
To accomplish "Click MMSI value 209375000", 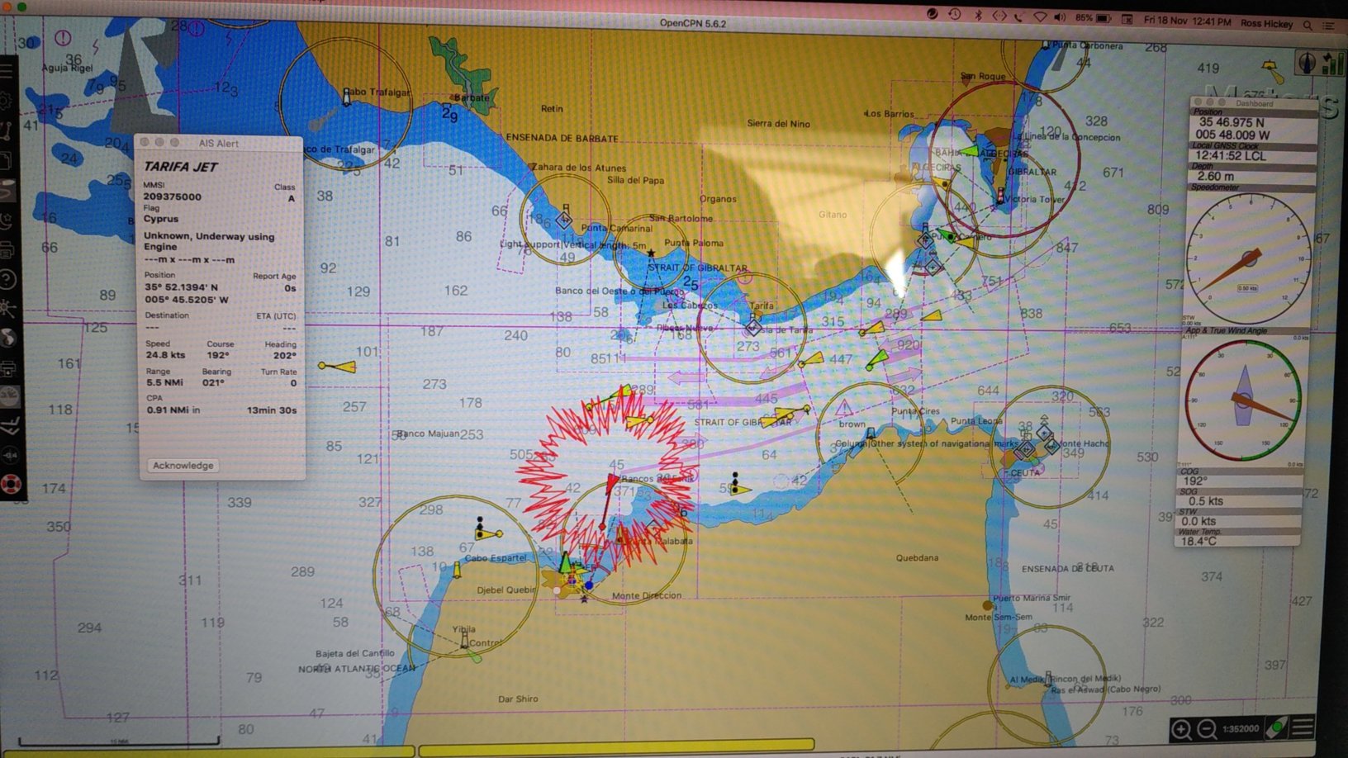I will coord(172,197).
